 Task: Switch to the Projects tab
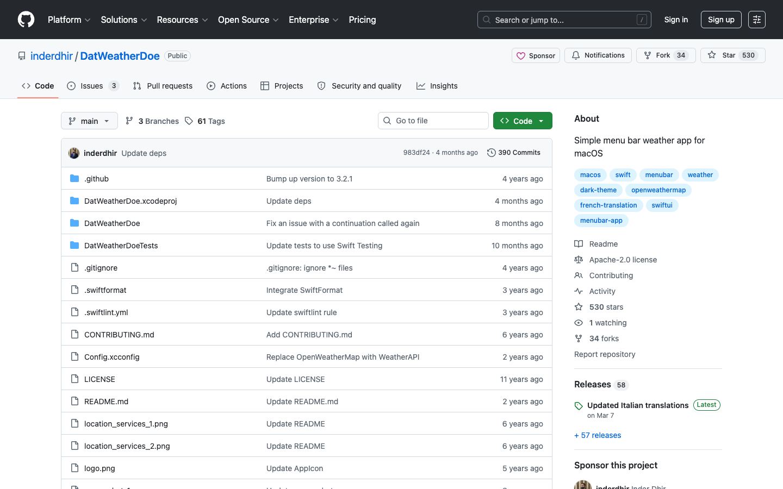[282, 86]
